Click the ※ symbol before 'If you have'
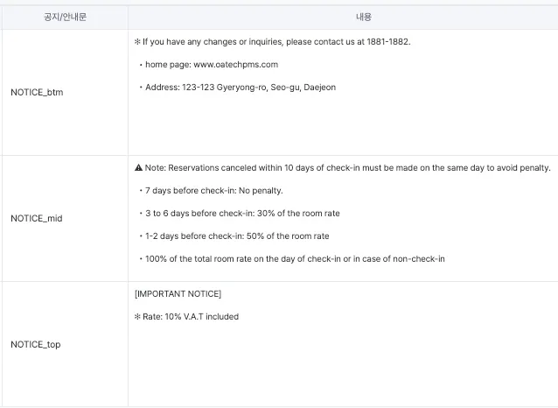558x408 pixels. 137,42
